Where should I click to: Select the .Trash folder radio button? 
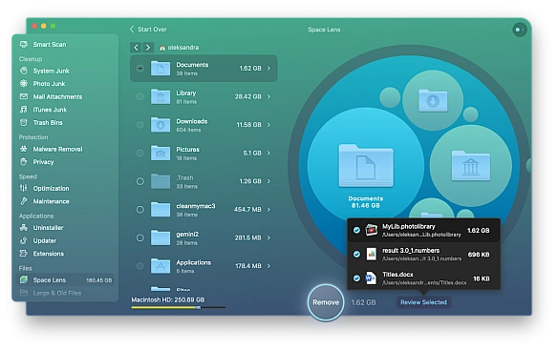pyautogui.click(x=140, y=181)
